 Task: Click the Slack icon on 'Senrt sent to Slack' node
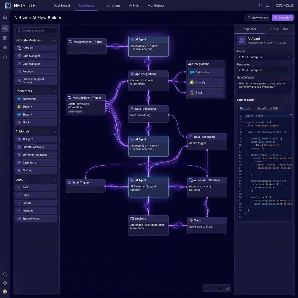tap(191, 220)
